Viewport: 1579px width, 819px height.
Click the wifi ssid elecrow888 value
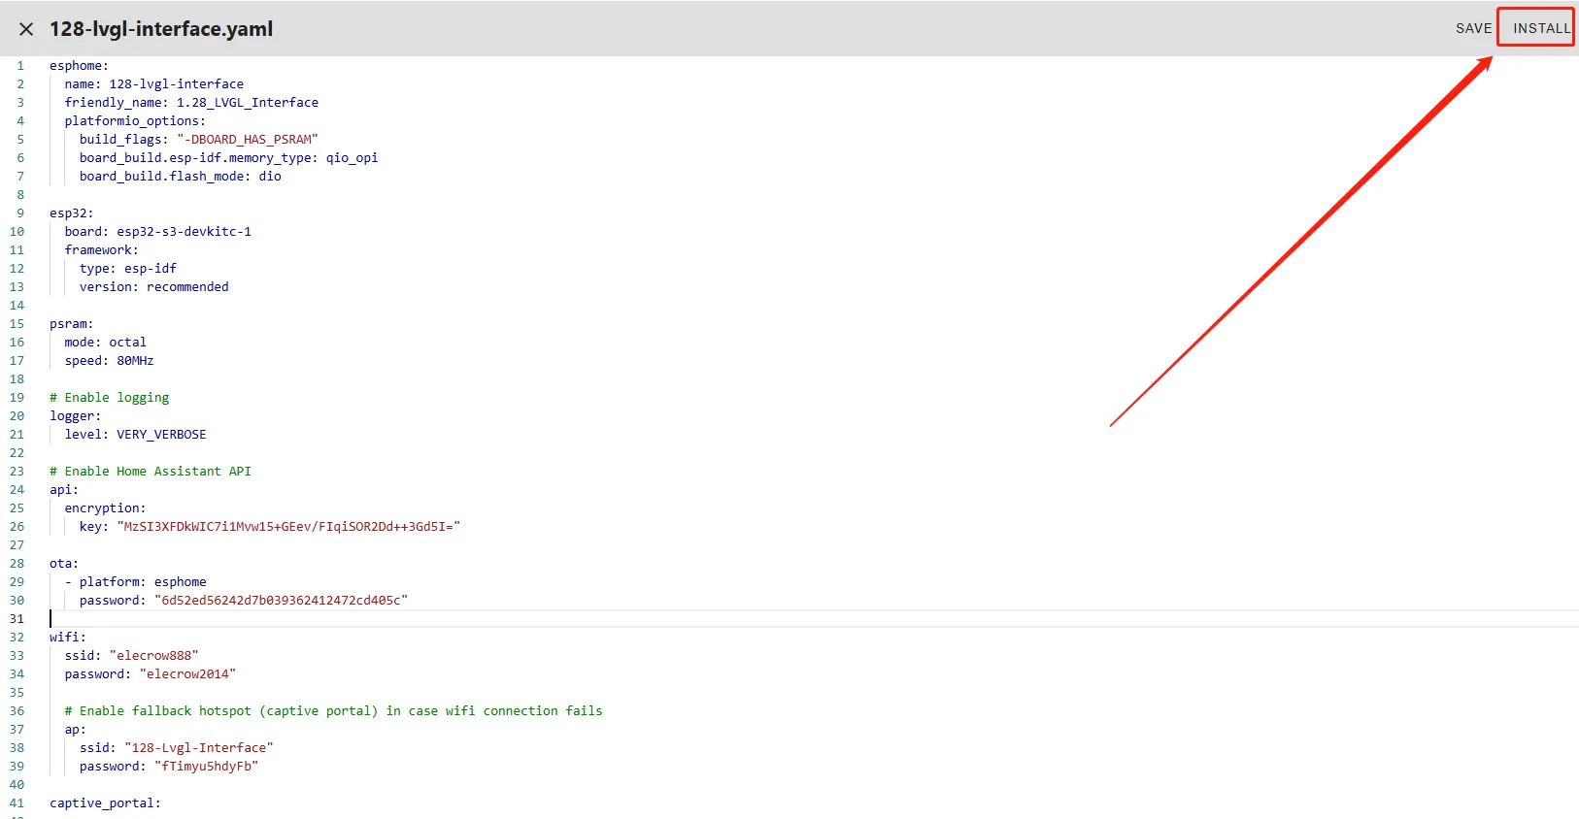click(153, 656)
